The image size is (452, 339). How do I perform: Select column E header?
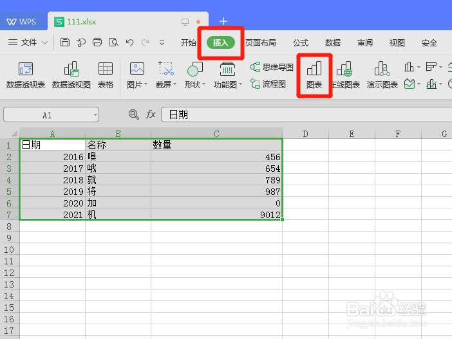pyautogui.click(x=352, y=133)
